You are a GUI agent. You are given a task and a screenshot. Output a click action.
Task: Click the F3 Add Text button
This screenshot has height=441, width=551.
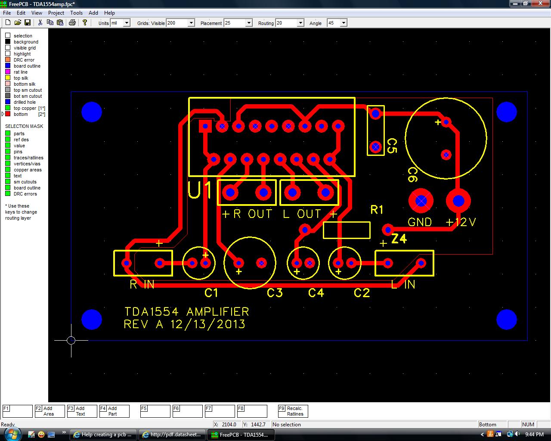(82, 411)
